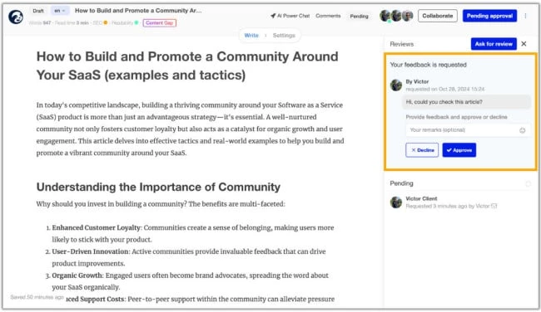Approve the article review

coord(459,150)
